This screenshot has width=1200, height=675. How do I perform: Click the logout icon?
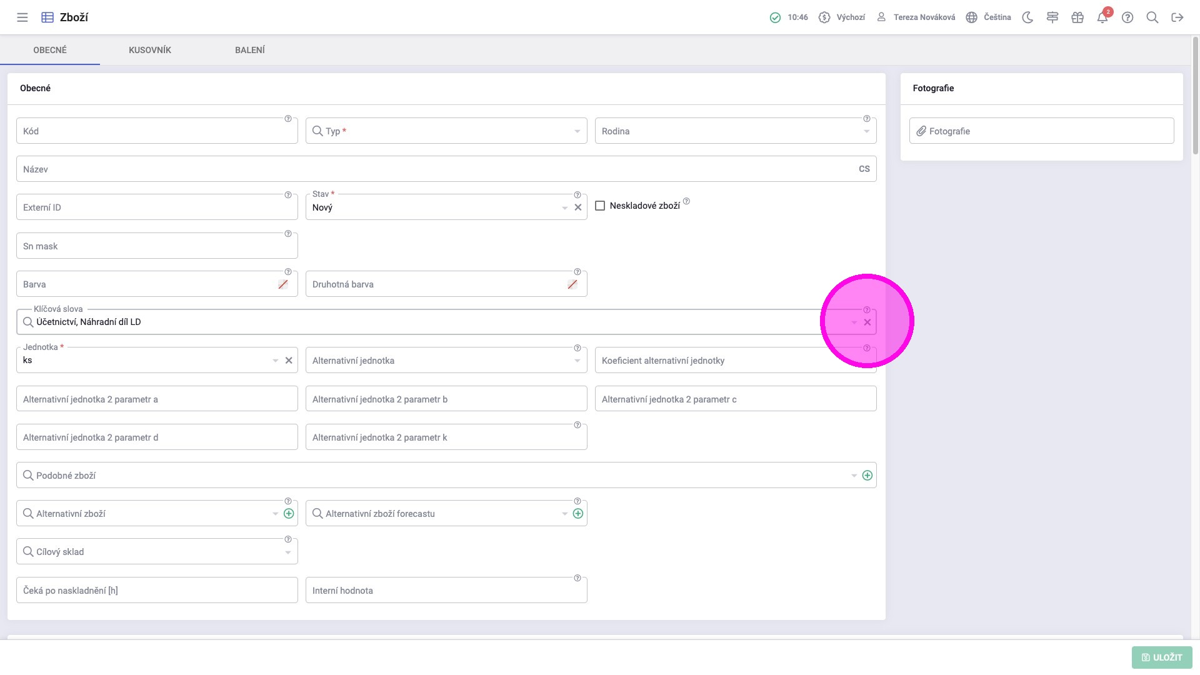[x=1177, y=17]
